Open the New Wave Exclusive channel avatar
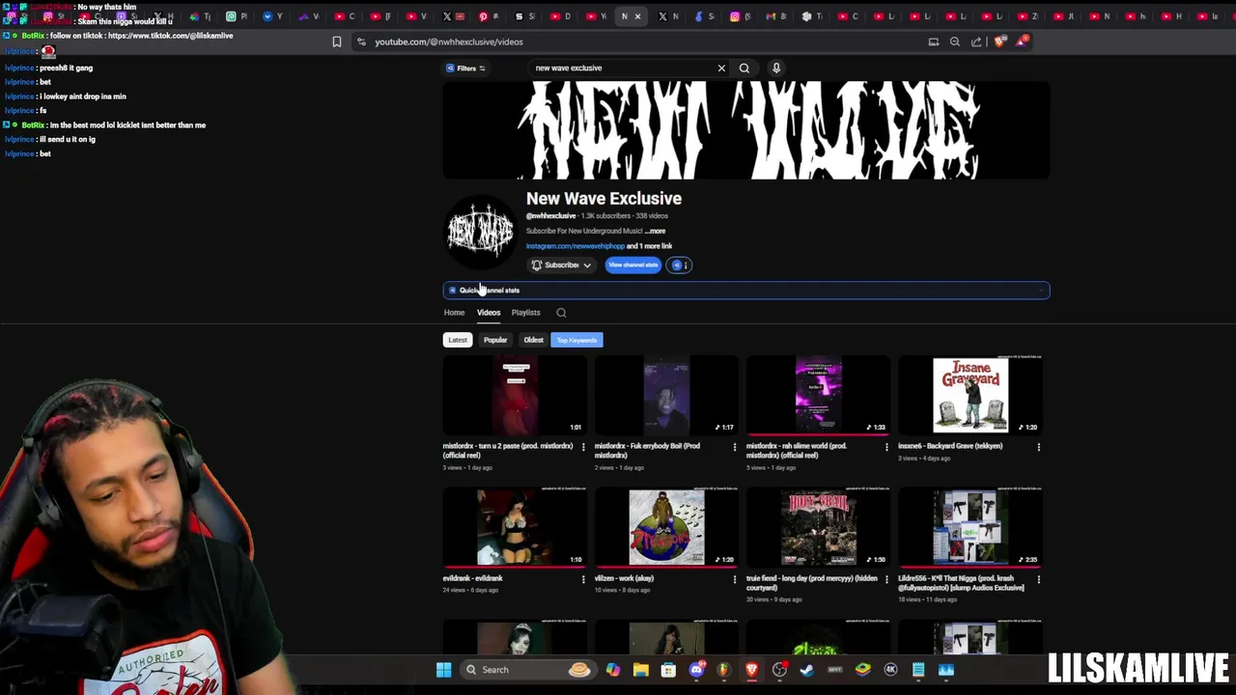Screen dimensions: 1236x695 tap(480, 231)
